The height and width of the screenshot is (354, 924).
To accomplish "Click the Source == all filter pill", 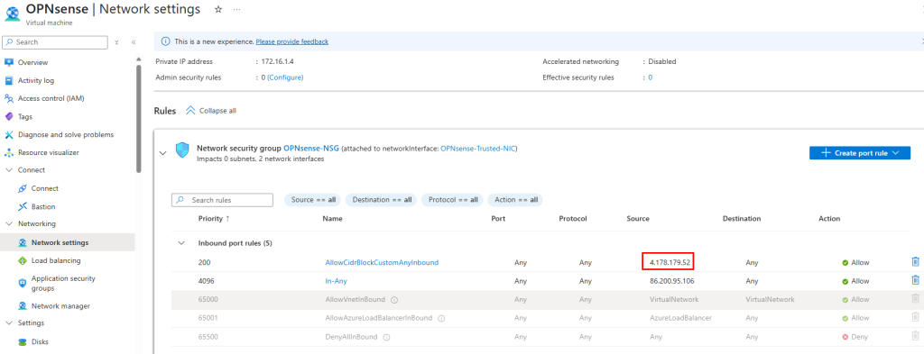I will (x=313, y=200).
